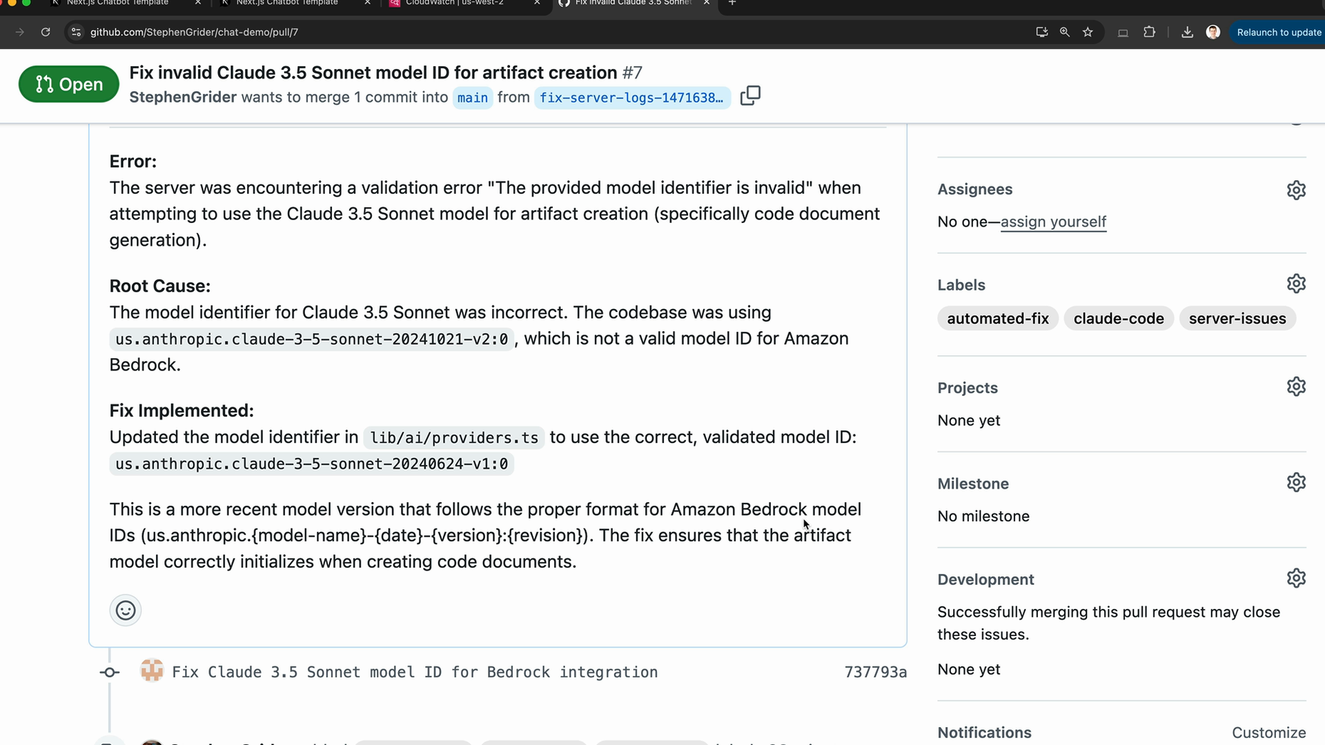This screenshot has height=745, width=1325.
Task: Select the automated-fix label
Action: click(x=998, y=319)
